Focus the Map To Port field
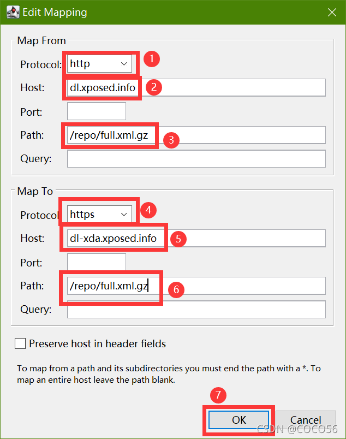Screen dimensions: 346x439 click(x=97, y=262)
